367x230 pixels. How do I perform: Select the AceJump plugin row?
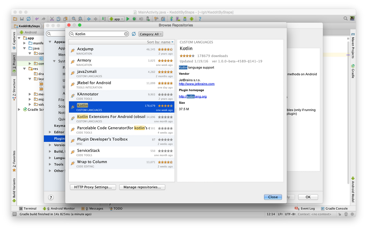[x=122, y=51]
